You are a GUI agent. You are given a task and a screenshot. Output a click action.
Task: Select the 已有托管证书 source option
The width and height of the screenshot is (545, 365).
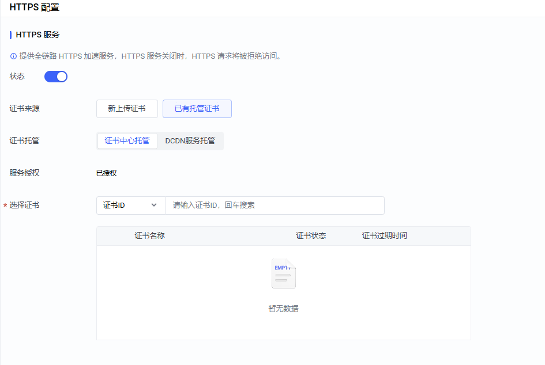coord(197,109)
